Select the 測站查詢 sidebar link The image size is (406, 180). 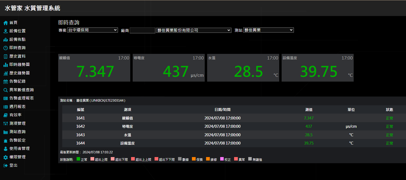[18, 132]
